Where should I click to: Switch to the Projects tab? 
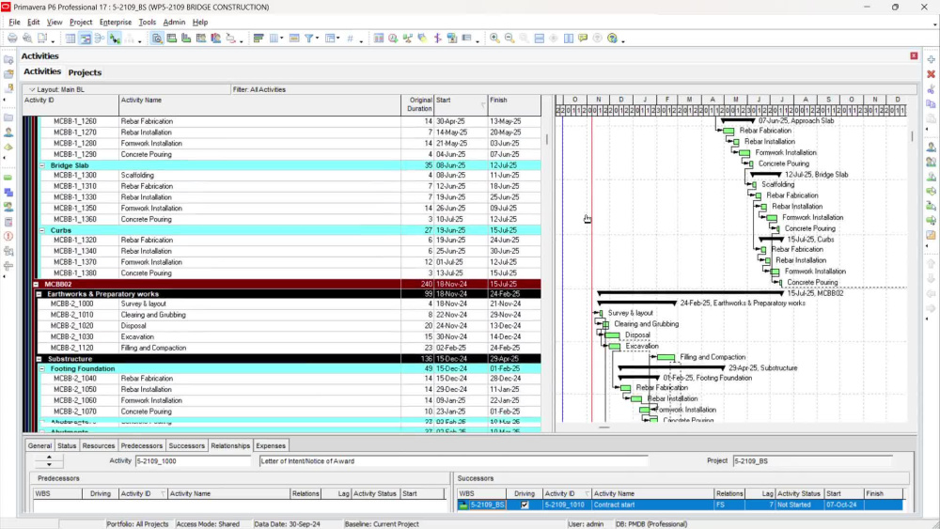(85, 72)
